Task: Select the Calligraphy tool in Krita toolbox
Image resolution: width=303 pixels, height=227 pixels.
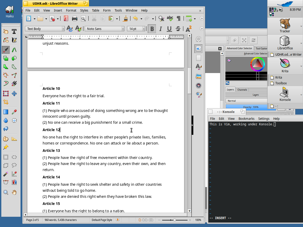Action: pos(14,40)
